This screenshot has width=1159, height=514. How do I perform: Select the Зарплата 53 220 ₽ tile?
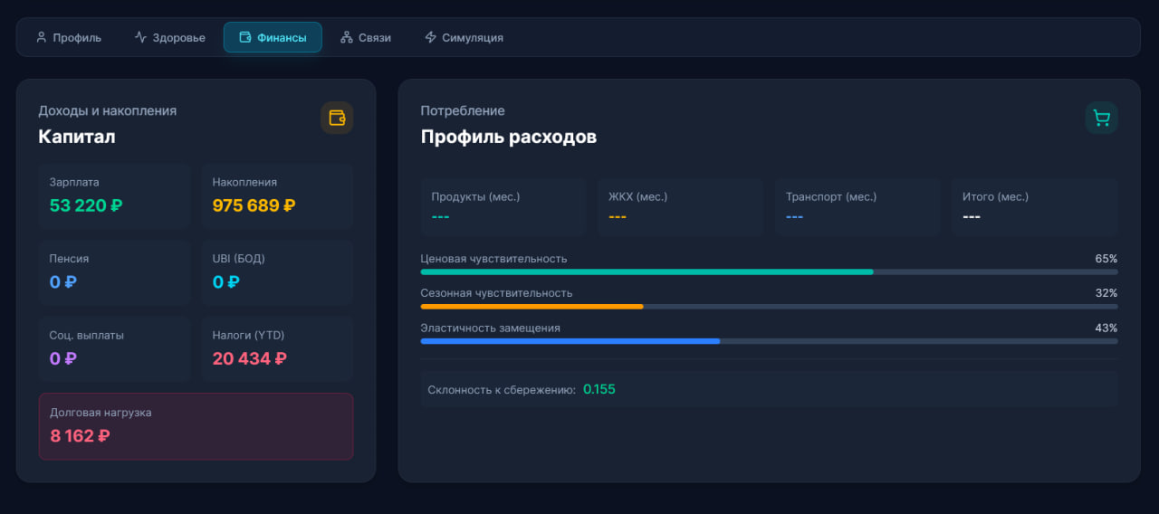[114, 196]
